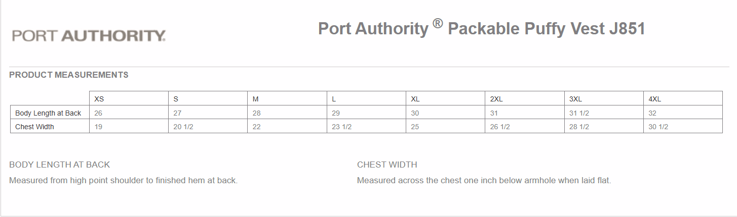Select the XS body length value 26
The height and width of the screenshot is (217, 737).
coord(98,113)
